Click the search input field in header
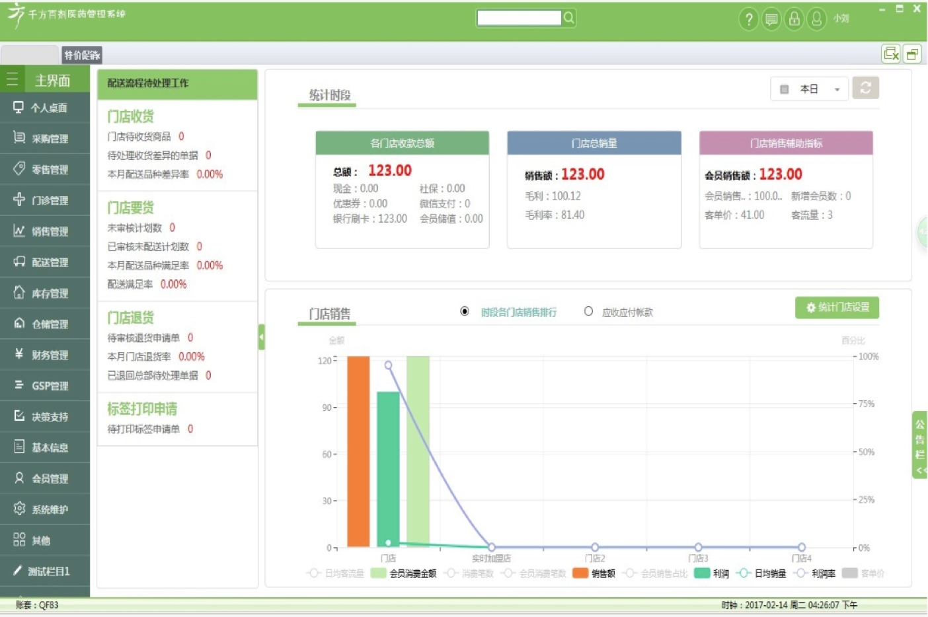928x617 pixels. [519, 18]
